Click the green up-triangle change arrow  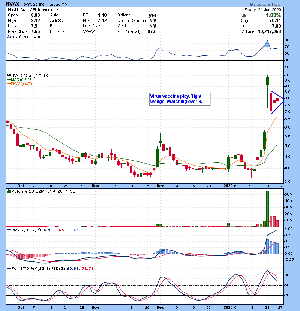click(244, 15)
